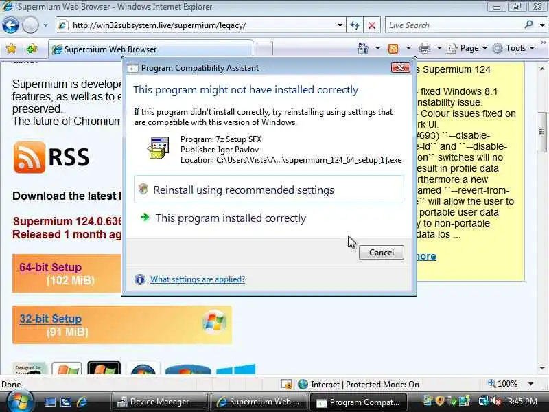
Task: Click the Live Search magnifier icon
Action: point(528,25)
